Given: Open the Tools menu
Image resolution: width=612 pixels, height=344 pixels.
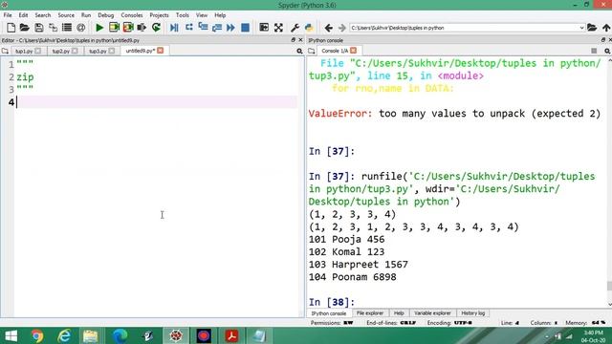Looking at the screenshot, I should tap(183, 15).
